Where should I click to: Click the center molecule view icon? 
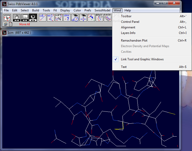click(7, 18)
